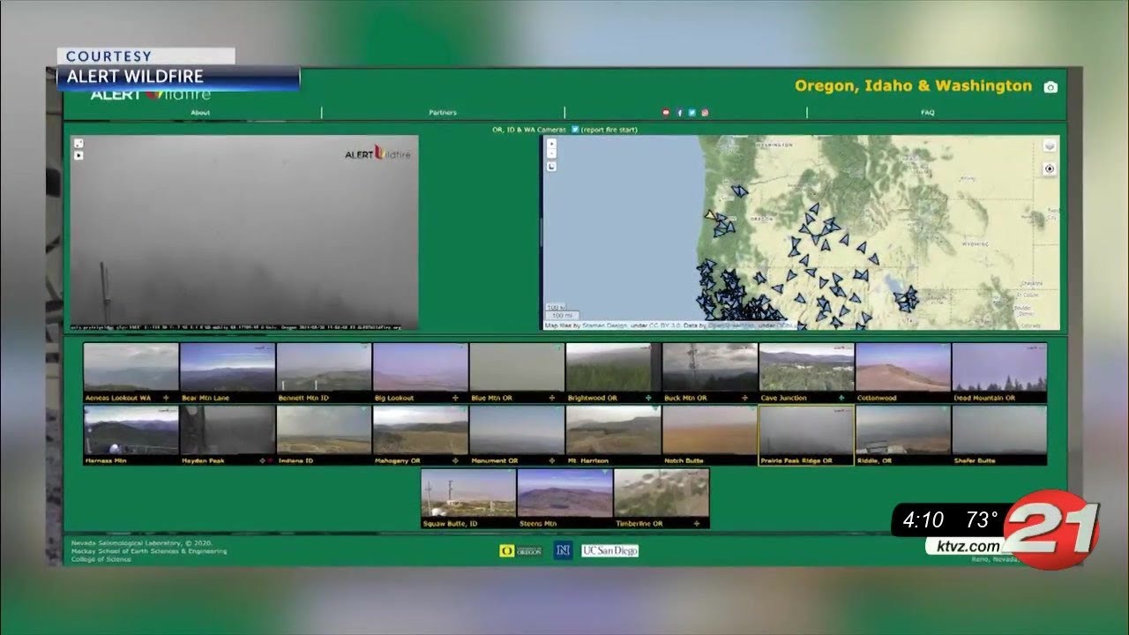Viewport: 1129px width, 635px height.
Task: Click the plus icon on Monument OR label
Action: click(x=551, y=460)
